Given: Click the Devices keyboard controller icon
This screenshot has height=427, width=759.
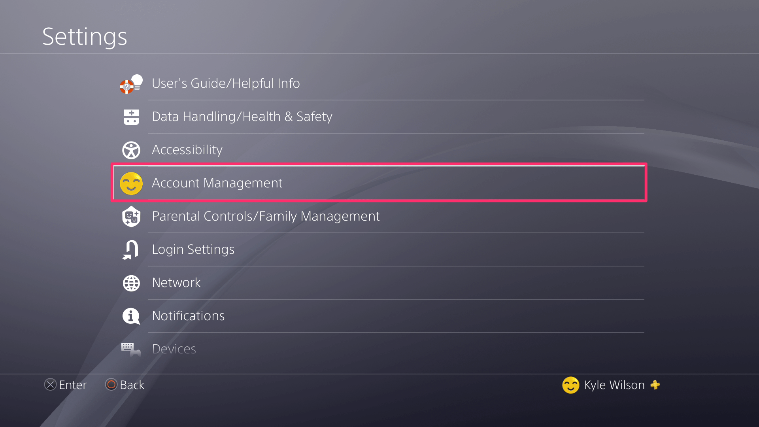Looking at the screenshot, I should 131,350.
